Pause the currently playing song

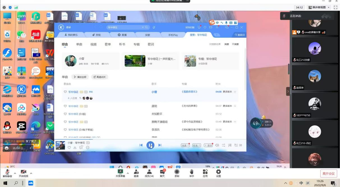[150, 145]
